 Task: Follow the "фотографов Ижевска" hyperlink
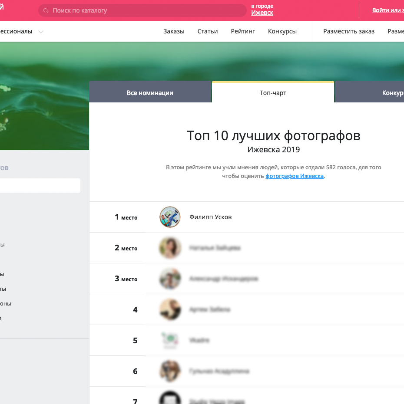pos(295,176)
